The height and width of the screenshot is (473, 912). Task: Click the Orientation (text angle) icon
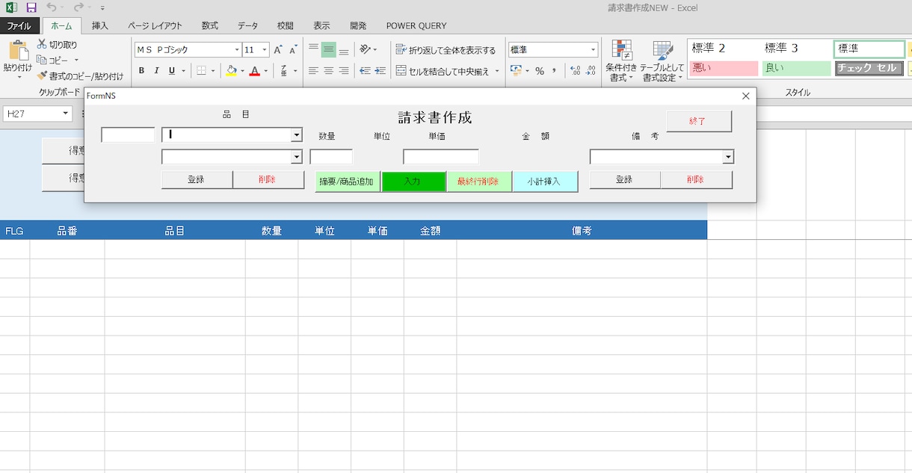pos(365,49)
